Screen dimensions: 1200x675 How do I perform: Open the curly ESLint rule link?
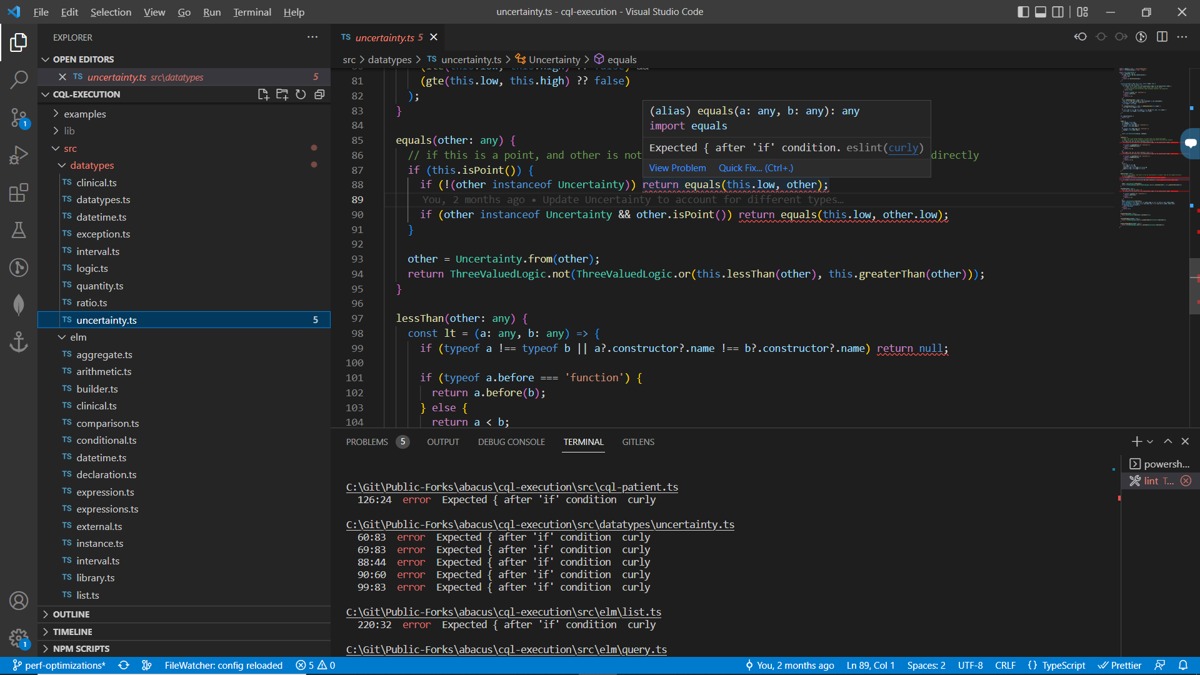point(903,147)
